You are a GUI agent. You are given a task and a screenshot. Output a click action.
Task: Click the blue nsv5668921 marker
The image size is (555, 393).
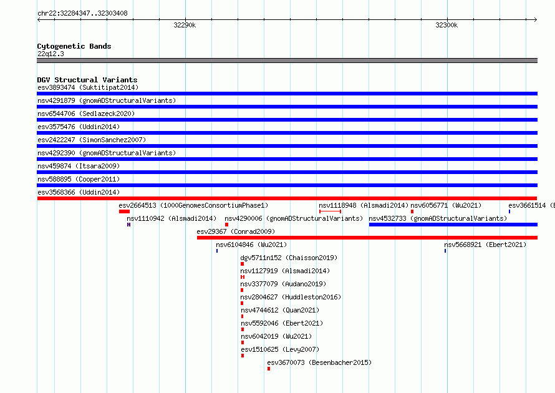(445, 251)
